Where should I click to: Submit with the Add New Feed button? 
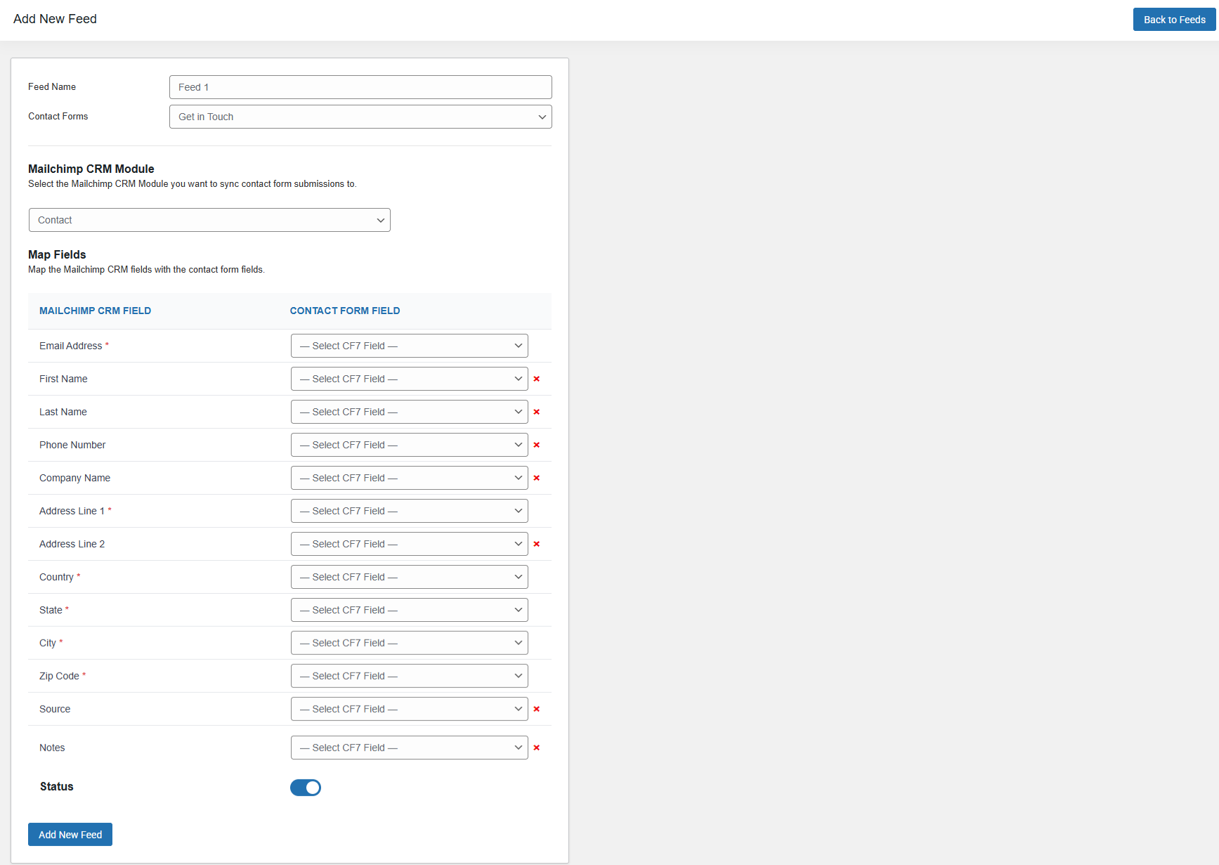70,835
